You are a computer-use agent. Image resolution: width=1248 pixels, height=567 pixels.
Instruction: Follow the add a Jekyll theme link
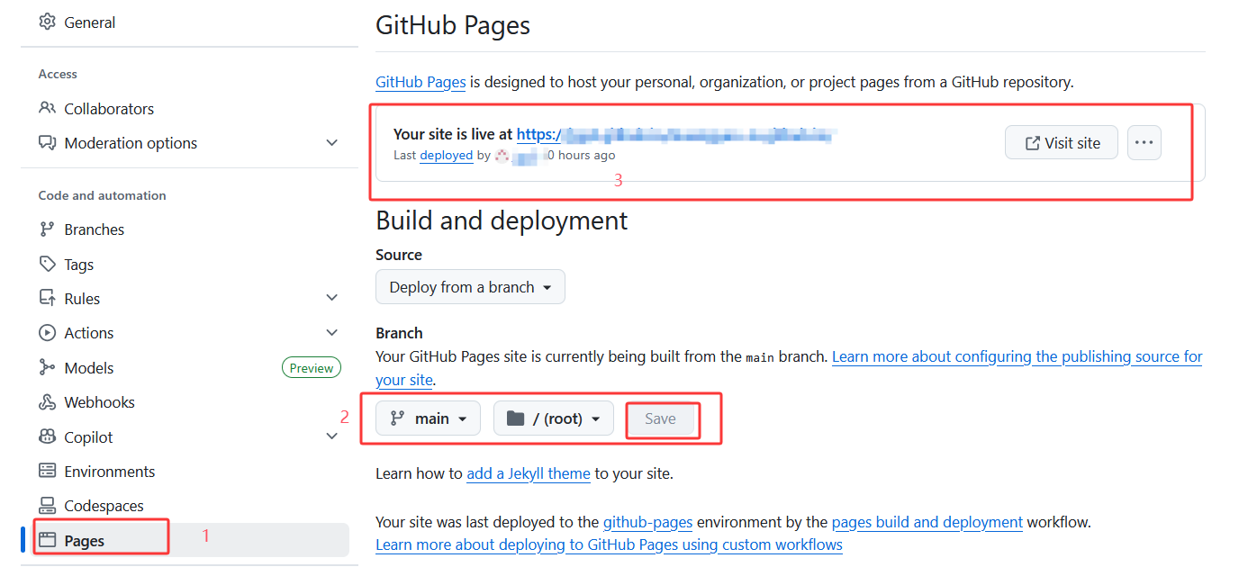529,472
